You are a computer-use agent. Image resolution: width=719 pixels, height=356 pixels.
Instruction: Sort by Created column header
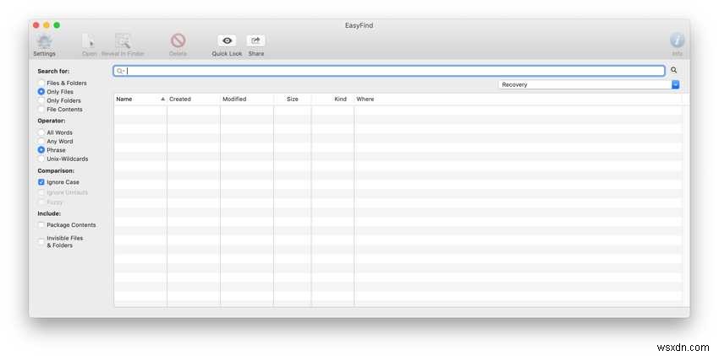(x=194, y=99)
